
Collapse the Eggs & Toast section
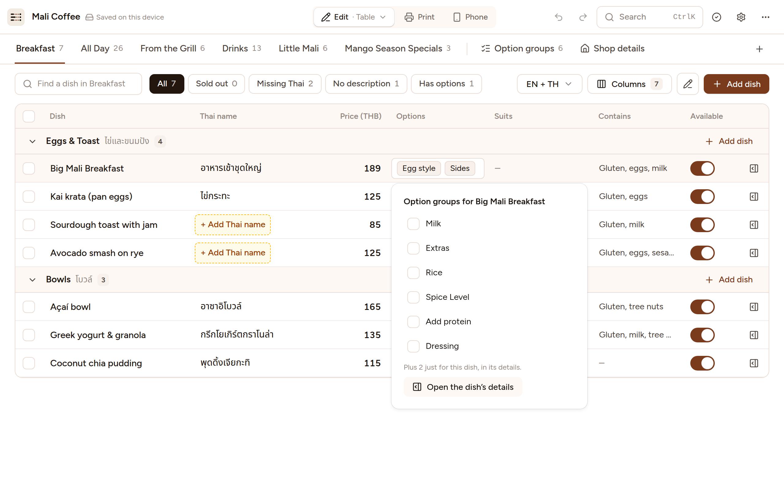coord(32,141)
